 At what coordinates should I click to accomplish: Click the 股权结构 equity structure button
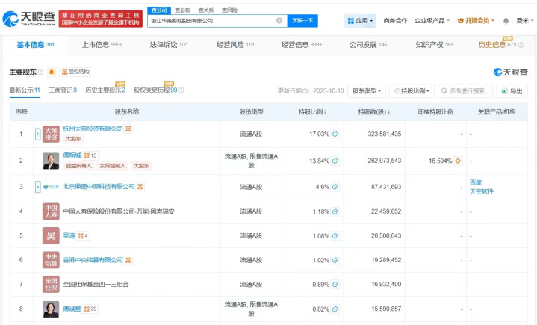pos(75,72)
